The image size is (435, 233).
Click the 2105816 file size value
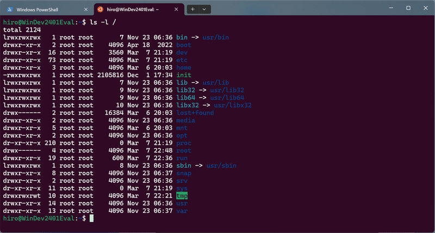(110, 75)
